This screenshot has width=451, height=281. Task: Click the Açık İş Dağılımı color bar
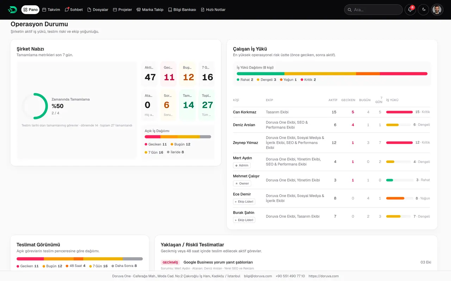[178, 137]
